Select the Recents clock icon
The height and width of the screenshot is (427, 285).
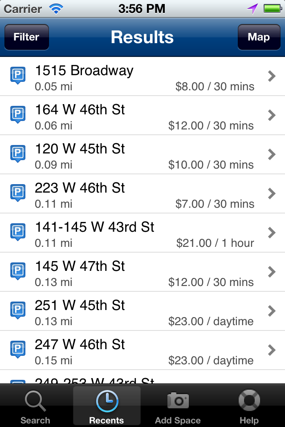(x=107, y=401)
